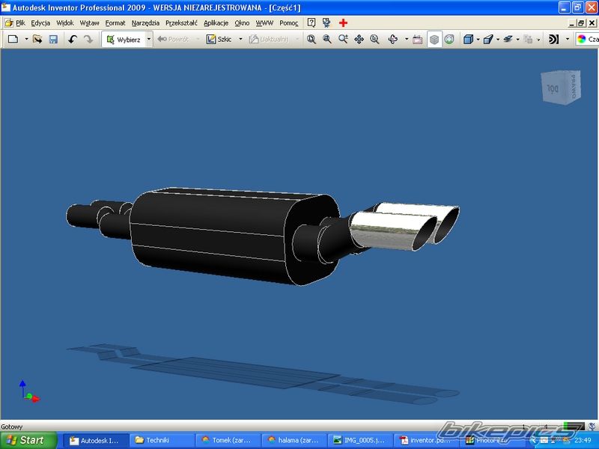Click the Look At face icon
This screenshot has height=449, width=599.
pos(418,39)
